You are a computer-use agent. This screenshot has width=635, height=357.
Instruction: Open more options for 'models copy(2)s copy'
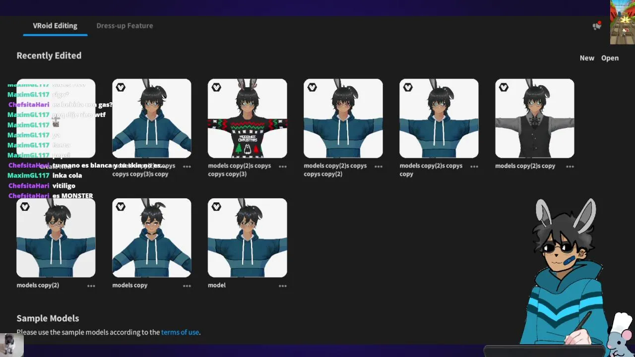[570, 167]
